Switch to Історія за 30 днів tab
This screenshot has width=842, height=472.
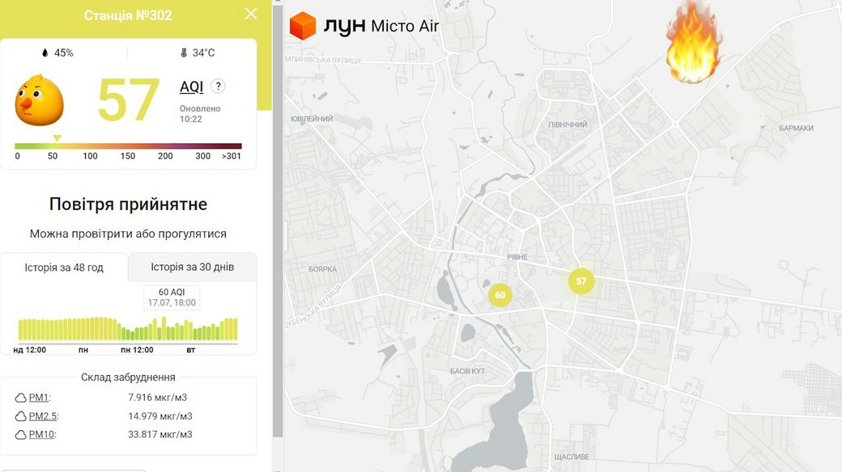pos(192,267)
